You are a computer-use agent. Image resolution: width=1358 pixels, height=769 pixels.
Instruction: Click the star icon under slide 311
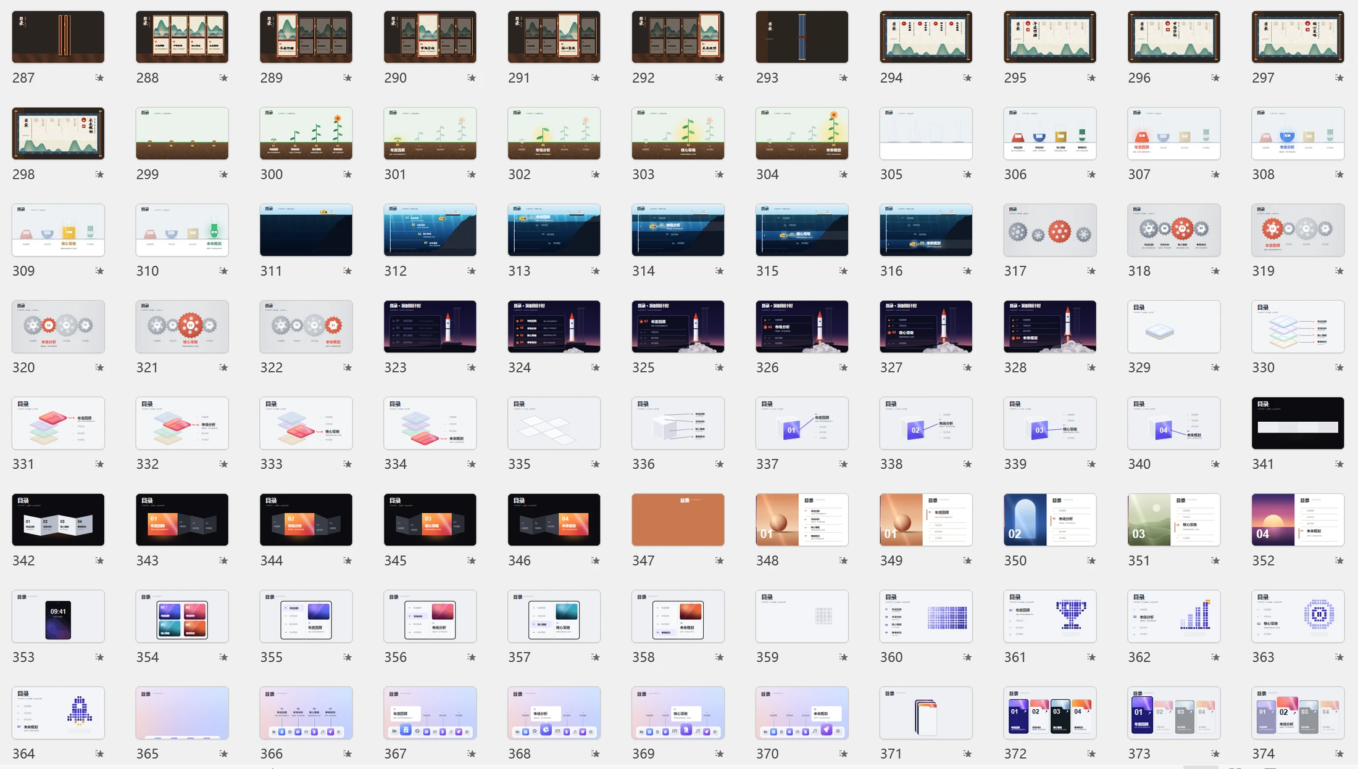point(348,271)
